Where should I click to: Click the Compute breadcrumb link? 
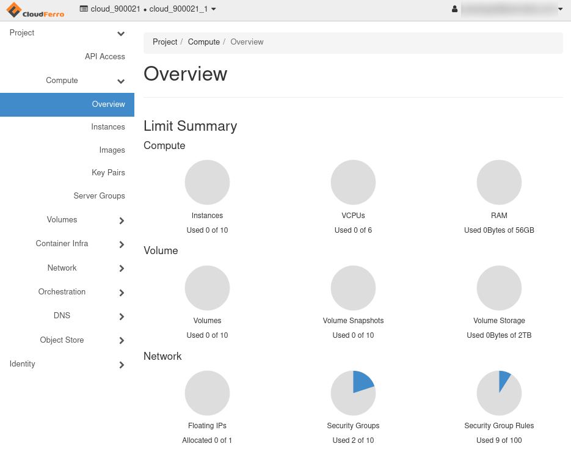(x=204, y=42)
